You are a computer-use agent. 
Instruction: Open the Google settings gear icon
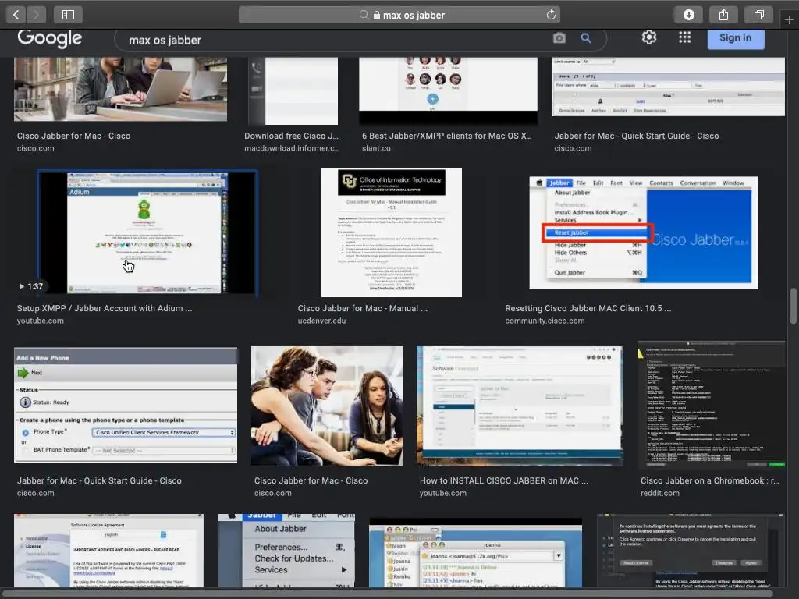648,37
